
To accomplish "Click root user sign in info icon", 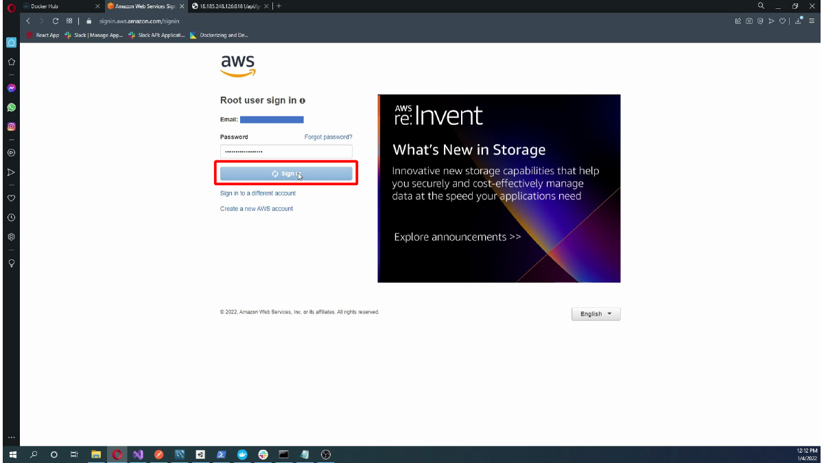I will click(303, 101).
